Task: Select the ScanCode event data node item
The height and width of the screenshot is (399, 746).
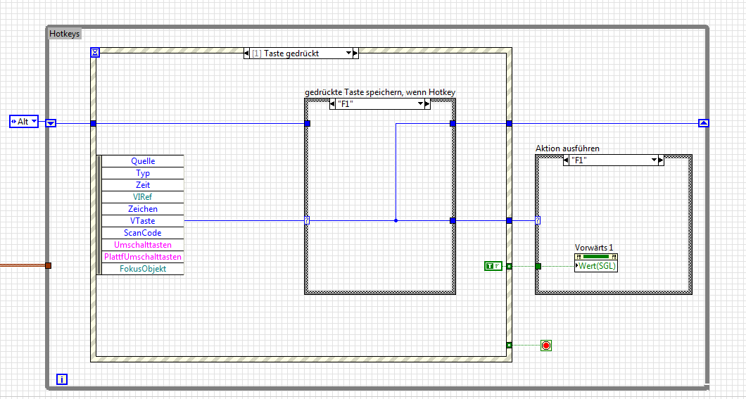Action: point(143,233)
